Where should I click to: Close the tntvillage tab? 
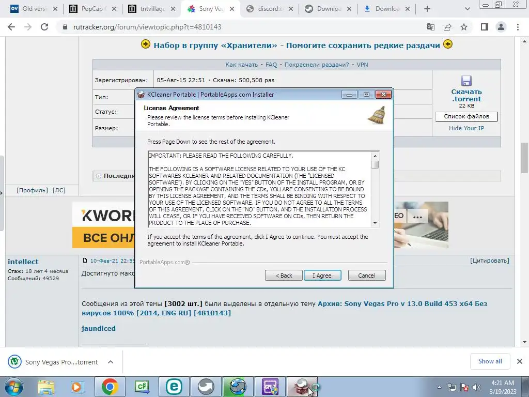pos(173,9)
